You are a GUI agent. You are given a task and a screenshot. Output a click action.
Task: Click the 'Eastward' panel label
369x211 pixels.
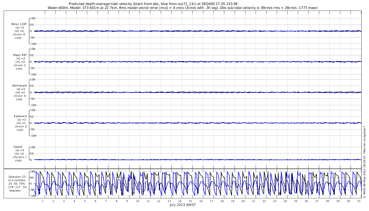20,116
